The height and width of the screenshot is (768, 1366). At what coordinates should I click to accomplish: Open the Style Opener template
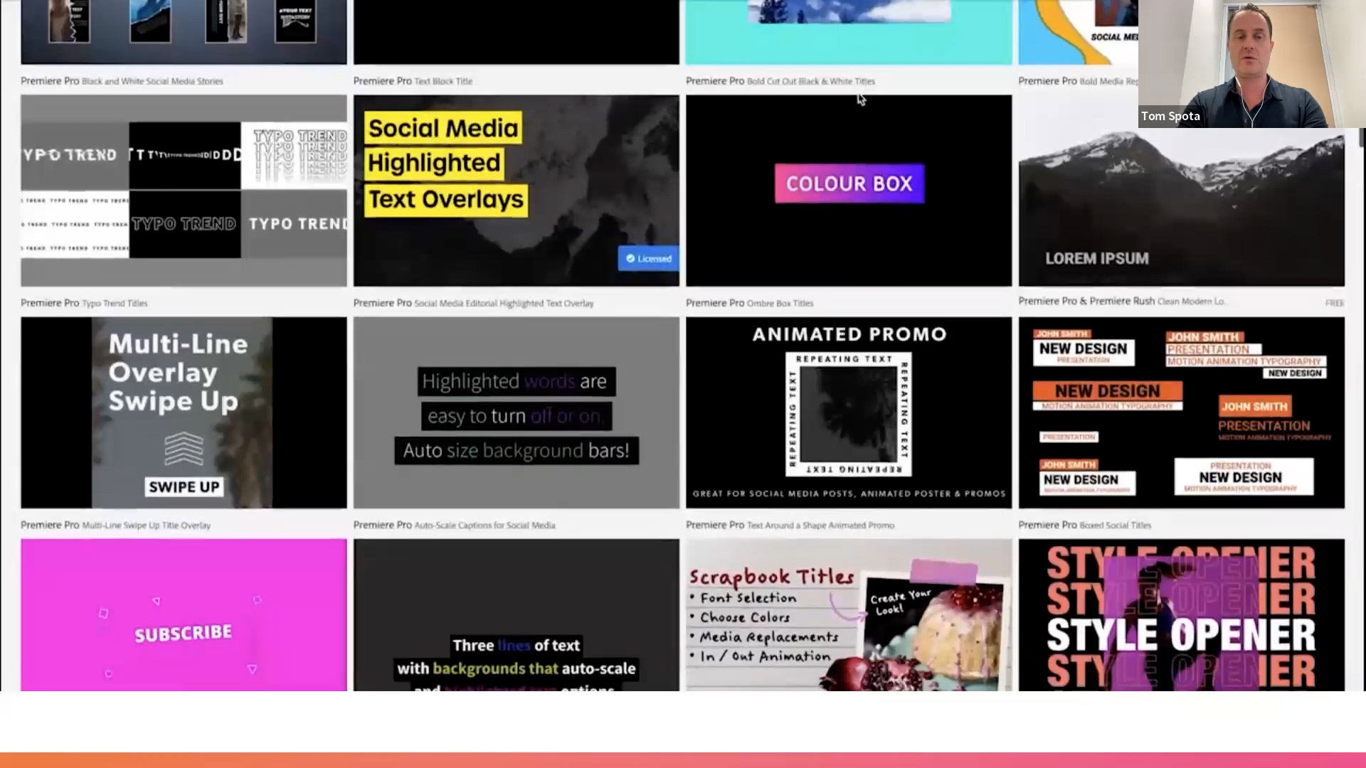pos(1182,614)
